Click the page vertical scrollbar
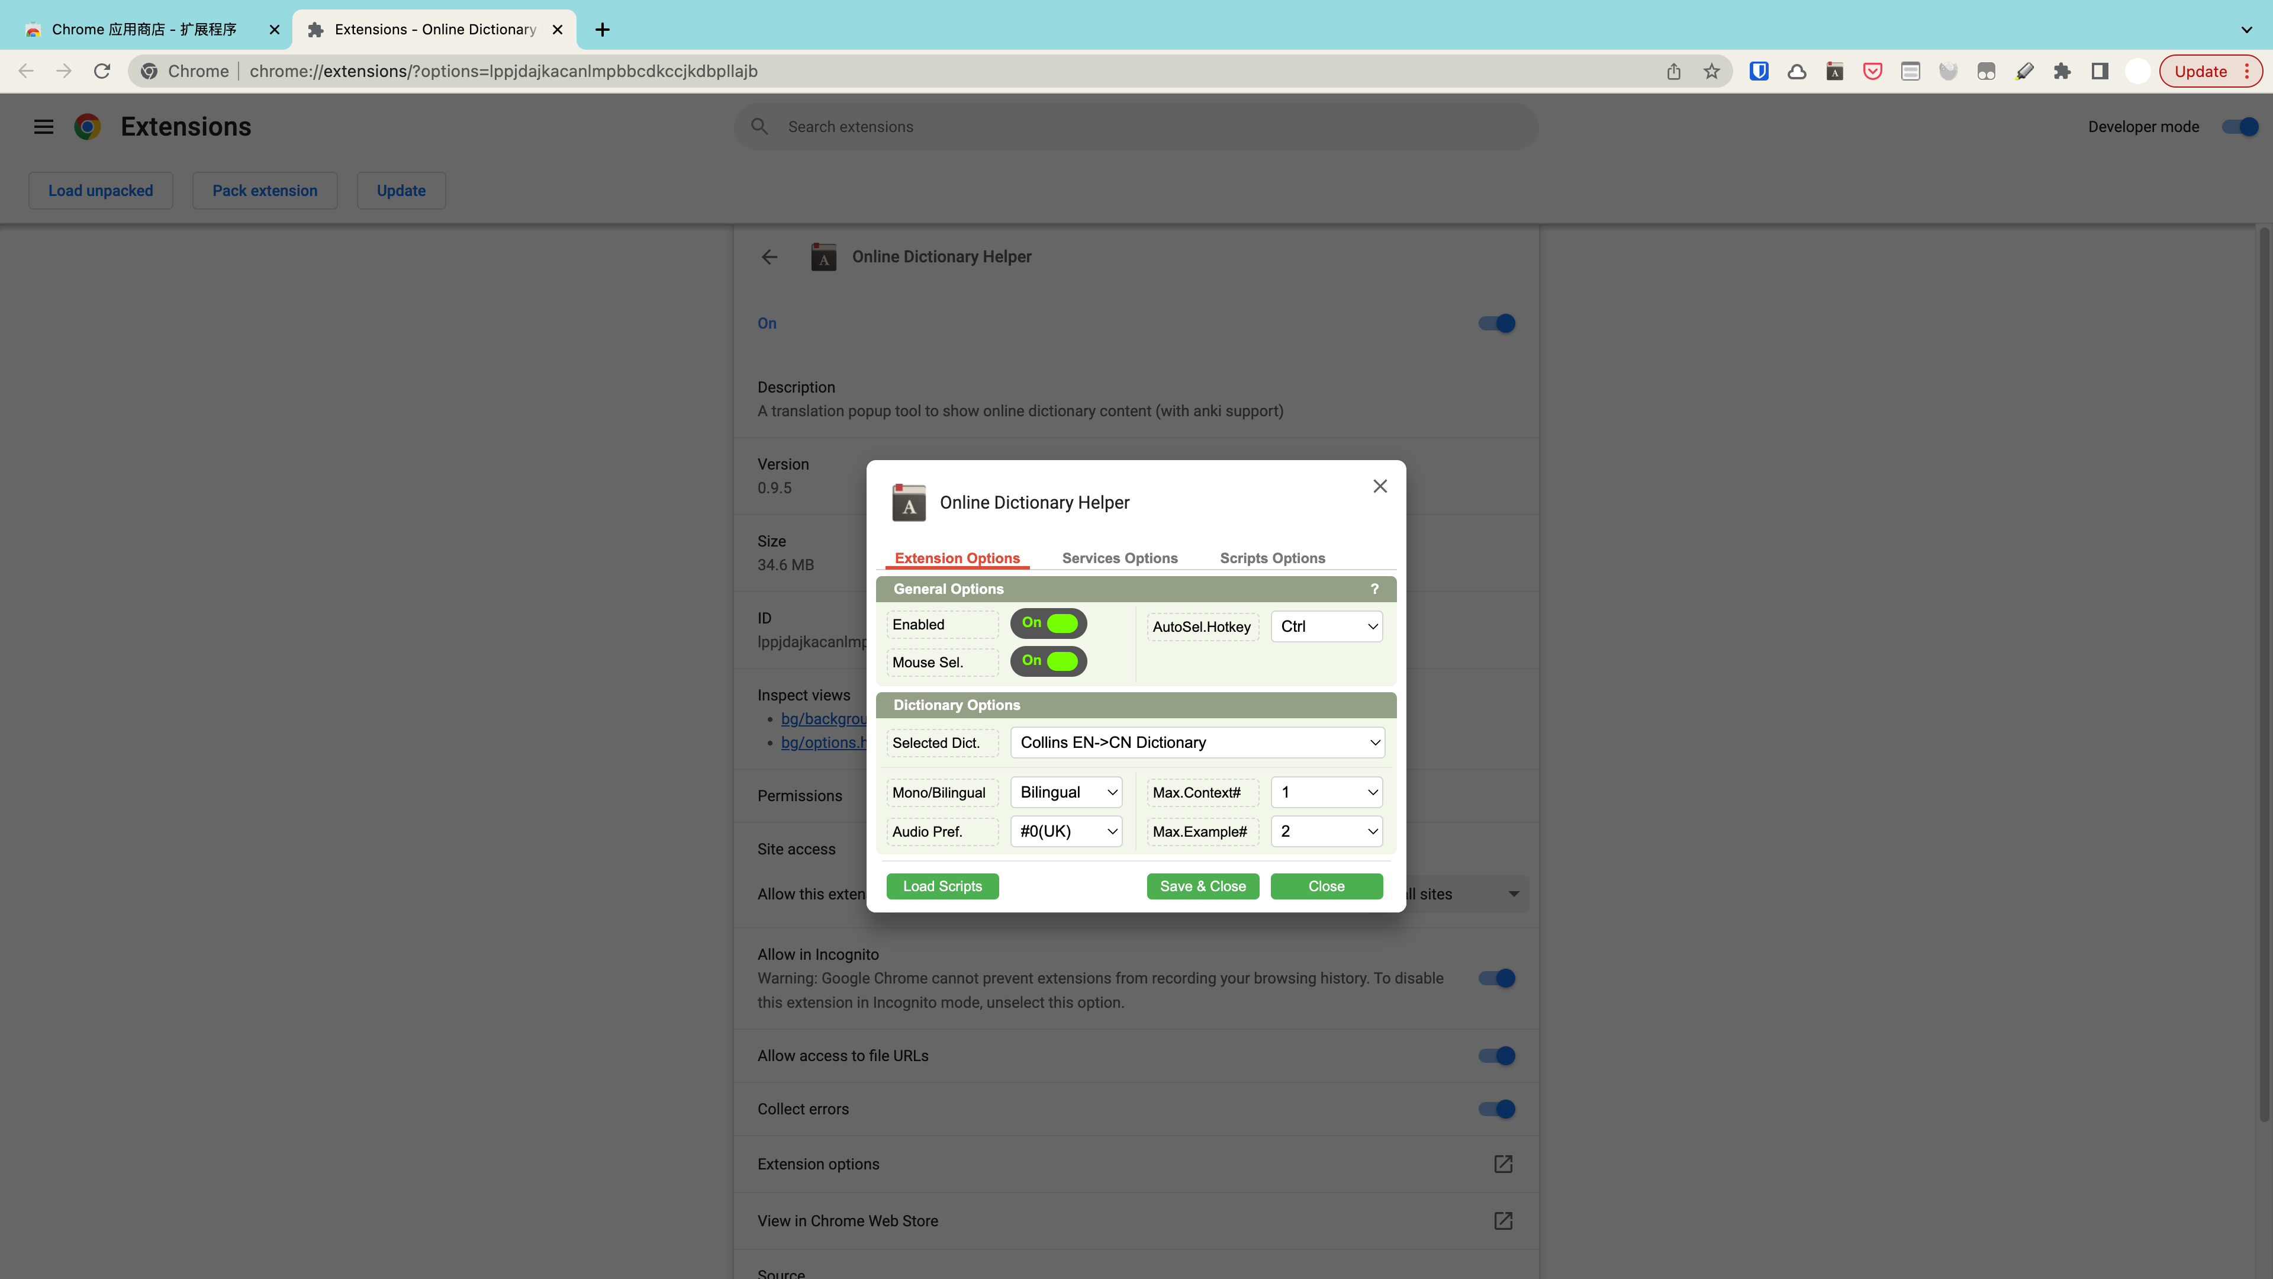This screenshot has height=1279, width=2273. click(x=2264, y=675)
